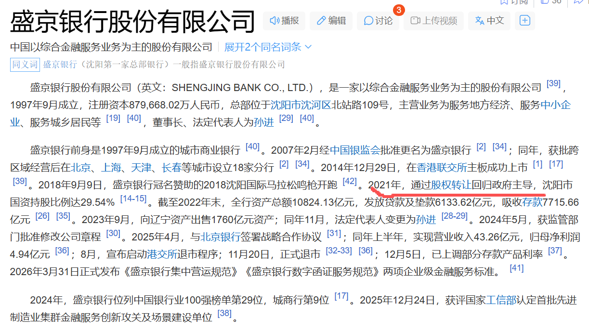Image resolution: width=589 pixels, height=331 pixels.
Task: Open the underlined 股权转让 link
Action: pos(451,185)
